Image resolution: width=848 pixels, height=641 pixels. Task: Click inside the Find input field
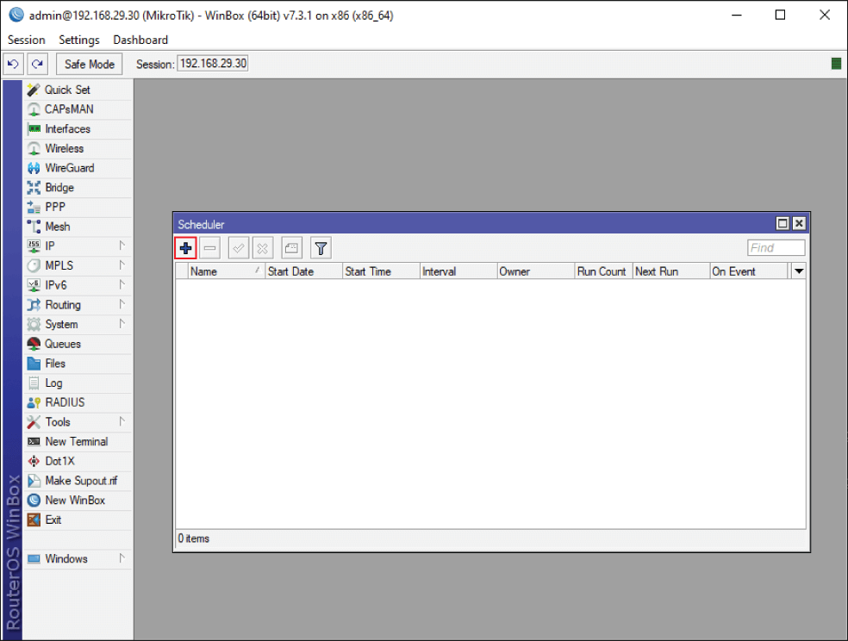click(775, 247)
